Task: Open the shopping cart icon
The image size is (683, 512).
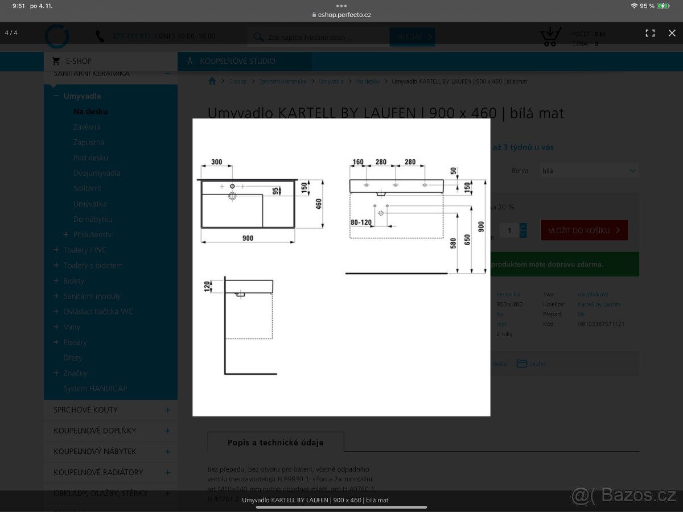Action: coord(550,36)
